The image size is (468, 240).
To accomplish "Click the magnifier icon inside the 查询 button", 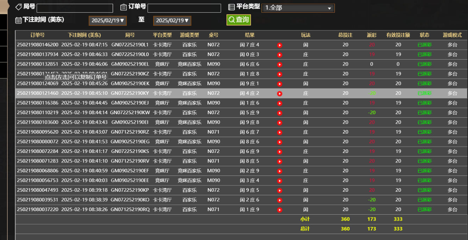I will (231, 20).
